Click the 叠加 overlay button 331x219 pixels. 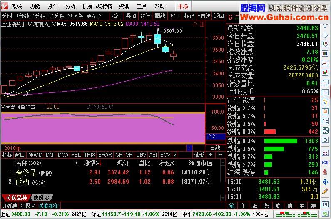click(131, 16)
